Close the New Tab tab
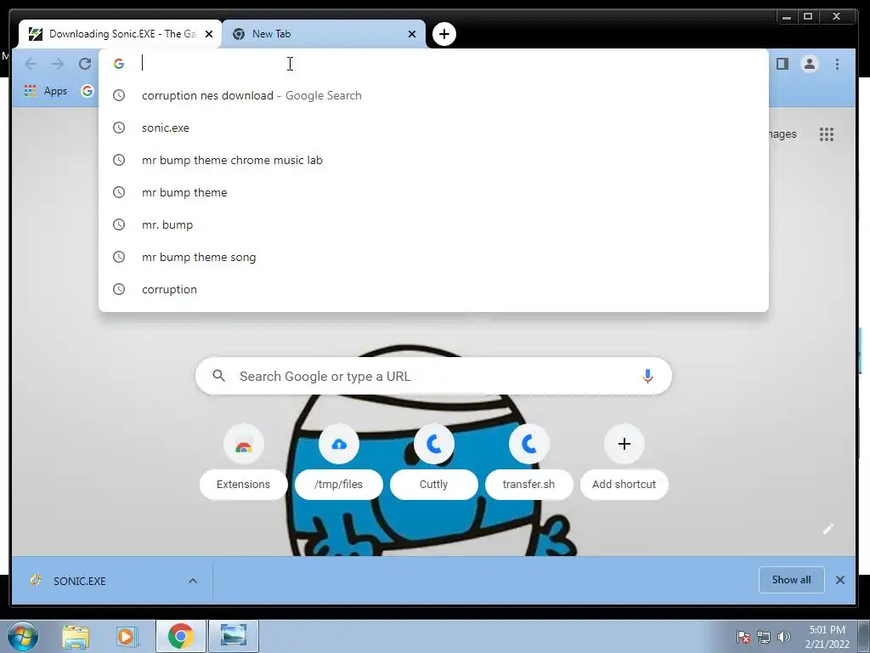The image size is (870, 653). tap(412, 34)
